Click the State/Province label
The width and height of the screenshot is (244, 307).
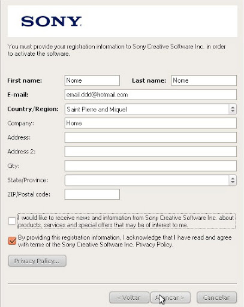click(28, 180)
